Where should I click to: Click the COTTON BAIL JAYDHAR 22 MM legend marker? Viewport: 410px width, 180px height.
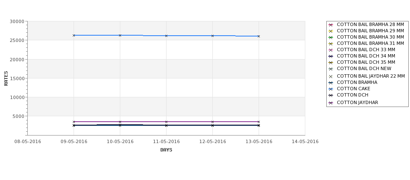click(x=331, y=76)
